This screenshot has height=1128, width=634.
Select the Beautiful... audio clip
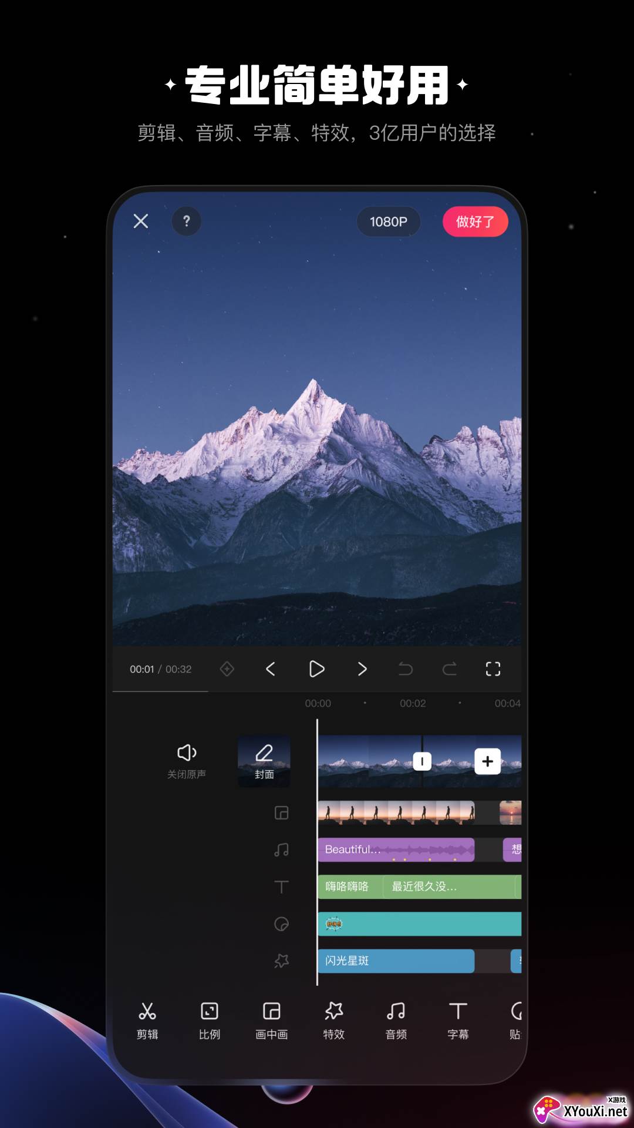click(x=396, y=850)
